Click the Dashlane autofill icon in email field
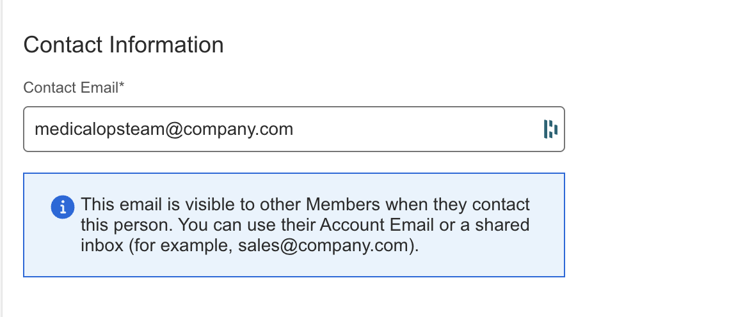 pos(550,129)
